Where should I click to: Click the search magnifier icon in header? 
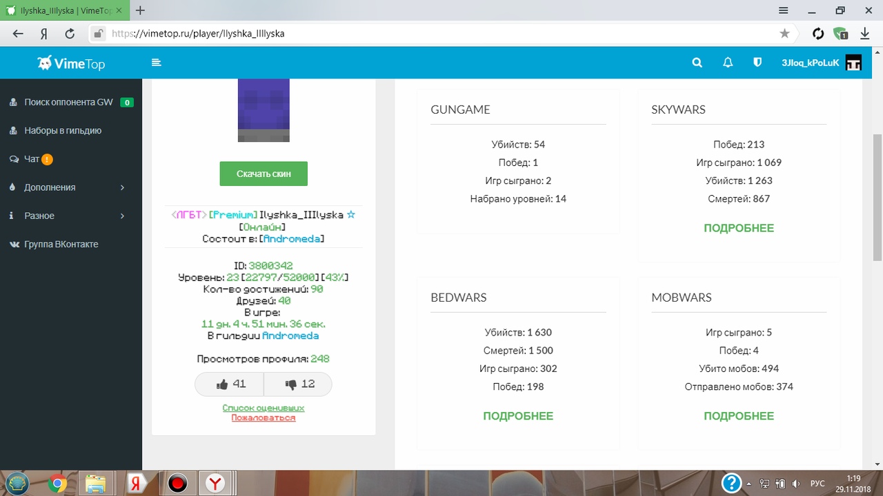point(697,63)
